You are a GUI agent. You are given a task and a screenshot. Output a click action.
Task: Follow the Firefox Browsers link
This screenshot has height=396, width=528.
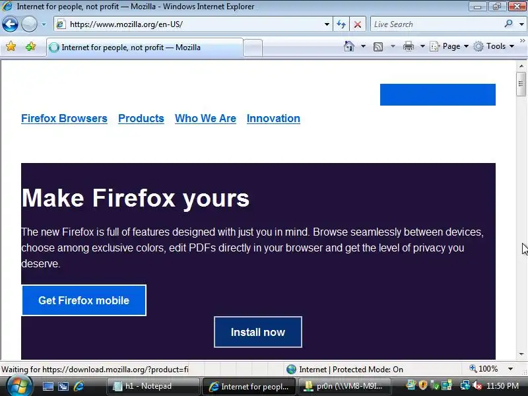coord(64,119)
